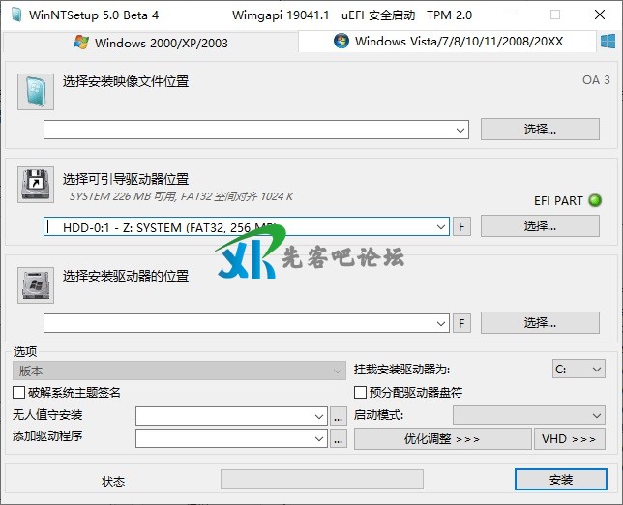Click the F button beside boot drive dropdown
Screen dimensions: 623x505
click(462, 226)
